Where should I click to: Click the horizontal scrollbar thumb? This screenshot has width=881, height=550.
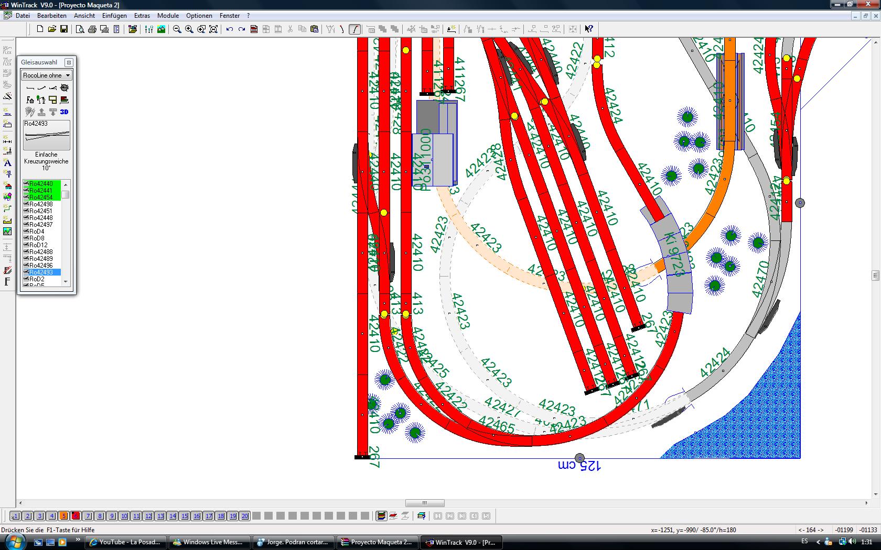click(x=425, y=503)
